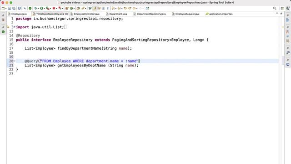This screenshot has height=164, width=291.
Task: Click the Relaunch application red icon
Action: click(60, 8)
